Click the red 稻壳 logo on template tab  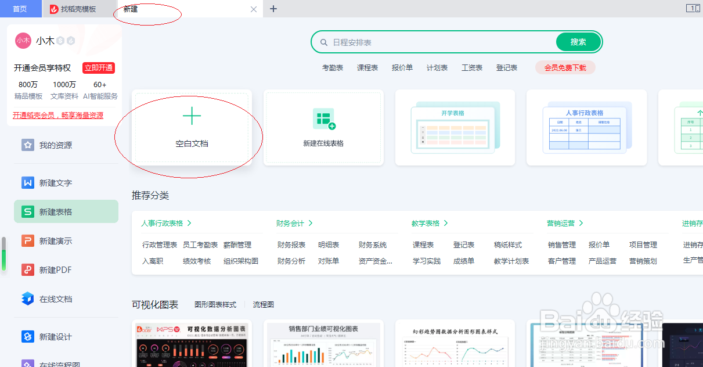(x=54, y=9)
